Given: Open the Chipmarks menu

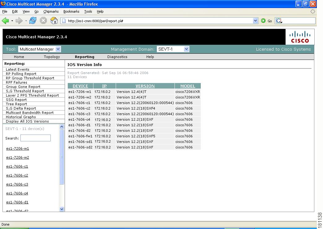Looking at the screenshot, I should click(x=51, y=11).
